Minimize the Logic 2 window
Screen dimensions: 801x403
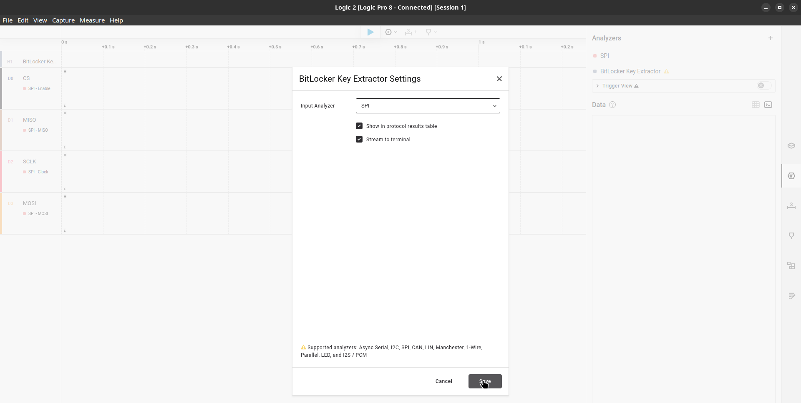point(766,8)
